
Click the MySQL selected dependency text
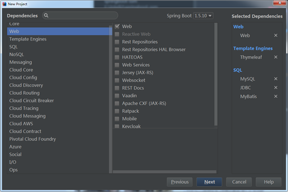tap(247, 79)
